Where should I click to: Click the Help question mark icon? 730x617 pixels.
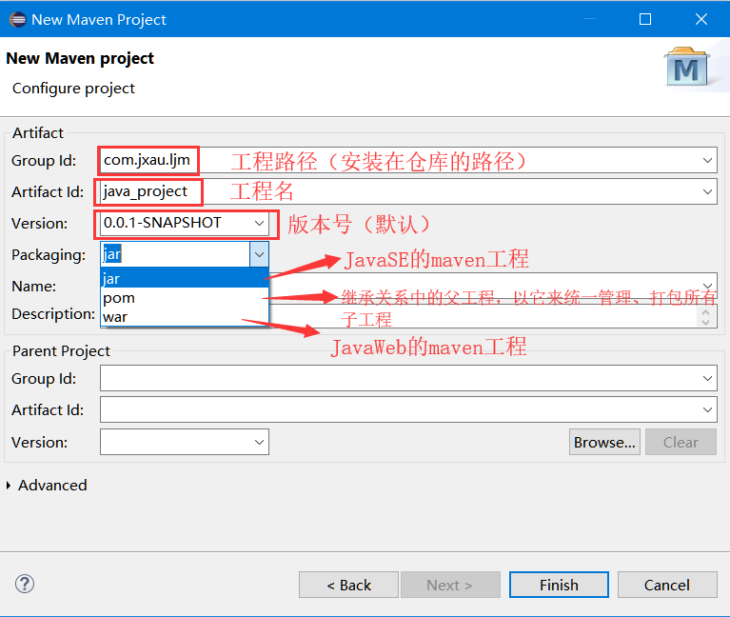25,584
